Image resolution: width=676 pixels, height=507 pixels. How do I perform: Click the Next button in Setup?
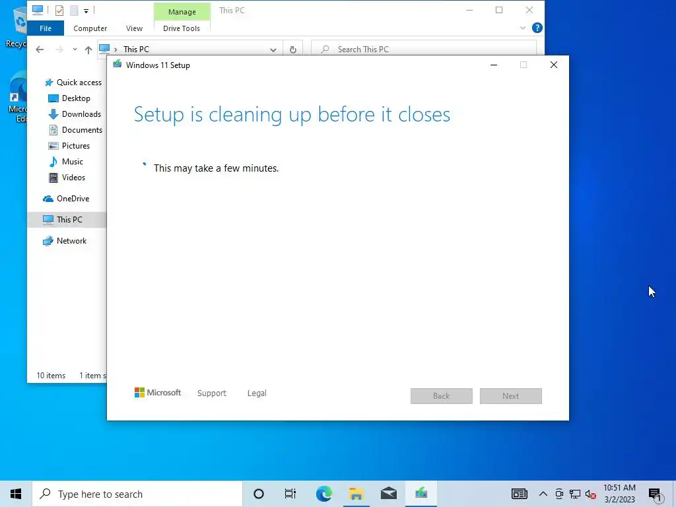coord(511,396)
